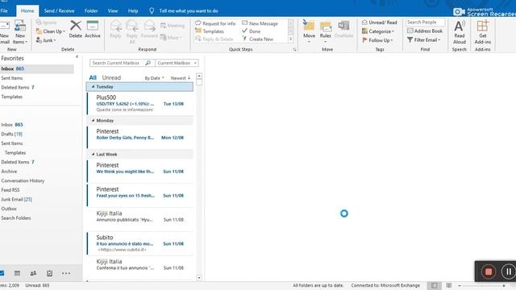
Task: Collapse the folder pane arrow
Action: 77,56
